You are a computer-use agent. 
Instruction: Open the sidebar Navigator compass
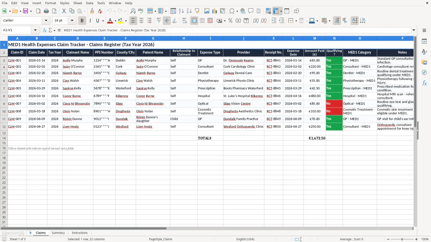pyautogui.click(x=424, y=72)
